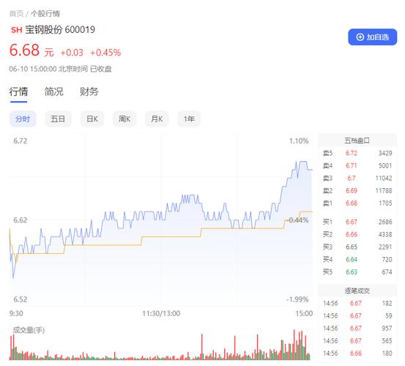Click the 9:30 time axis label
The image size is (405, 366).
pos(16,313)
